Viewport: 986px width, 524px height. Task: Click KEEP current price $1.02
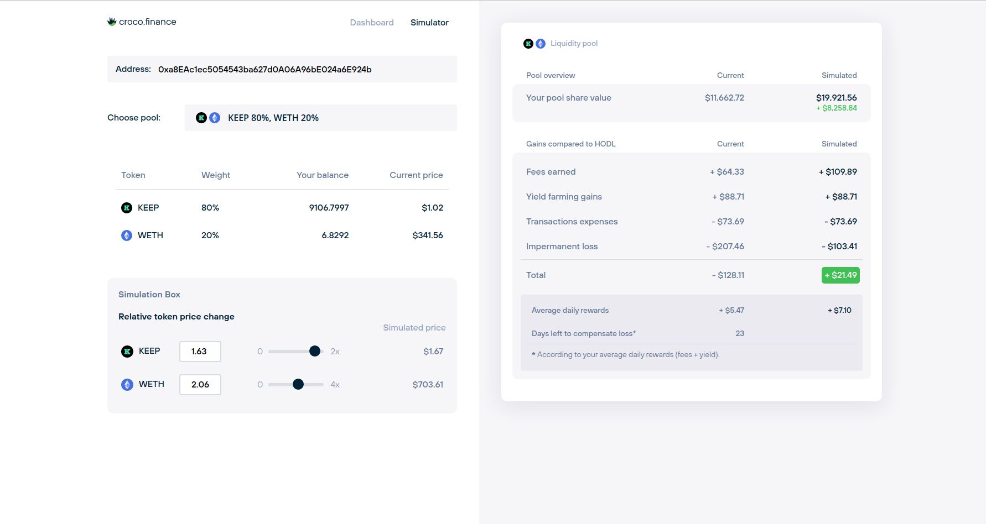tap(432, 208)
